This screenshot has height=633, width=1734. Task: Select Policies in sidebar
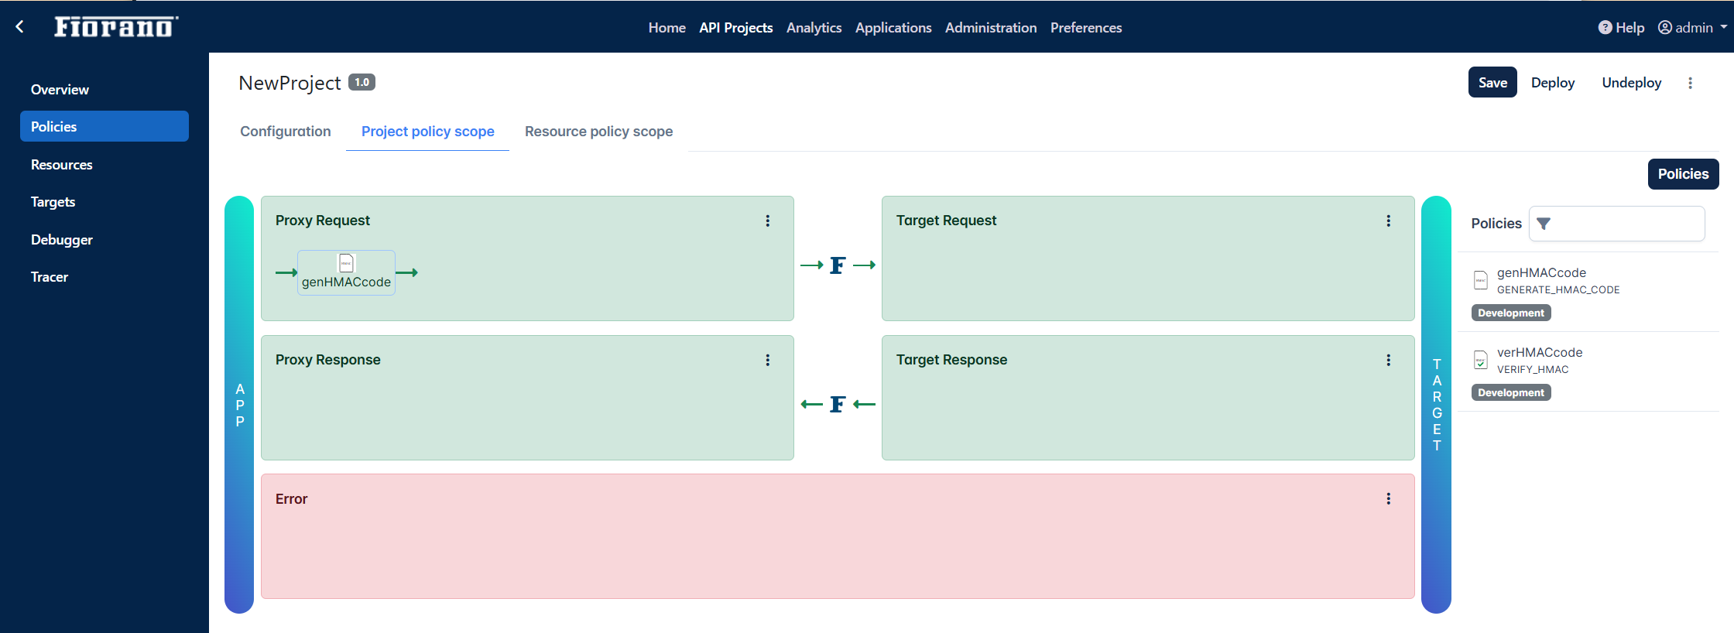(x=105, y=126)
